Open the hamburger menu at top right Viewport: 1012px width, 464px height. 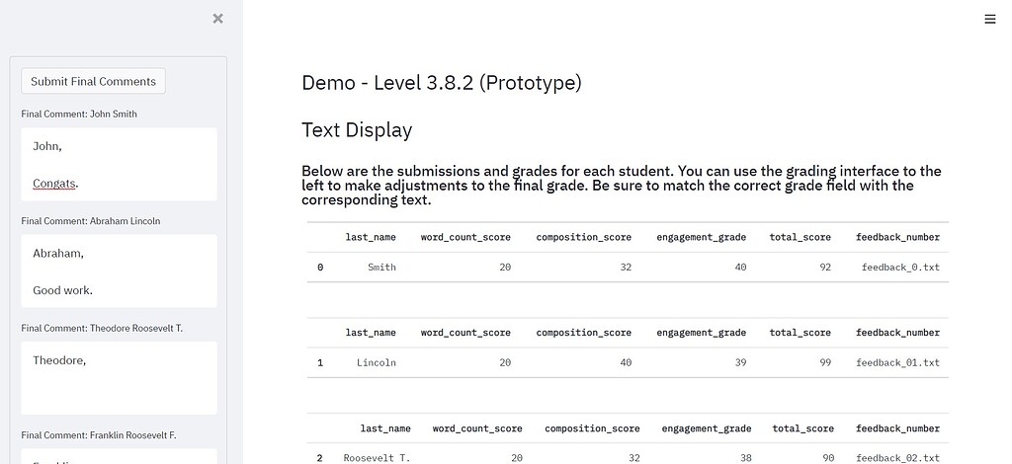pos(990,19)
